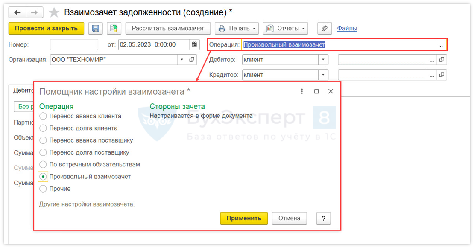The width and height of the screenshot is (474, 248).
Task: Click the Операция field with Произвольный взаимозачет
Action: tap(339, 45)
